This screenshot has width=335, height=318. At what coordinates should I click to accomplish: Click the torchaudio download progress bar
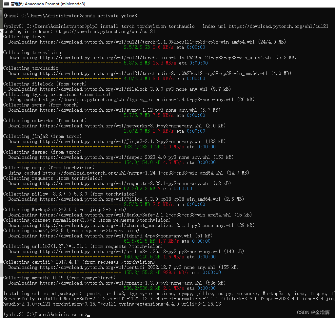pyautogui.click(x=69, y=79)
